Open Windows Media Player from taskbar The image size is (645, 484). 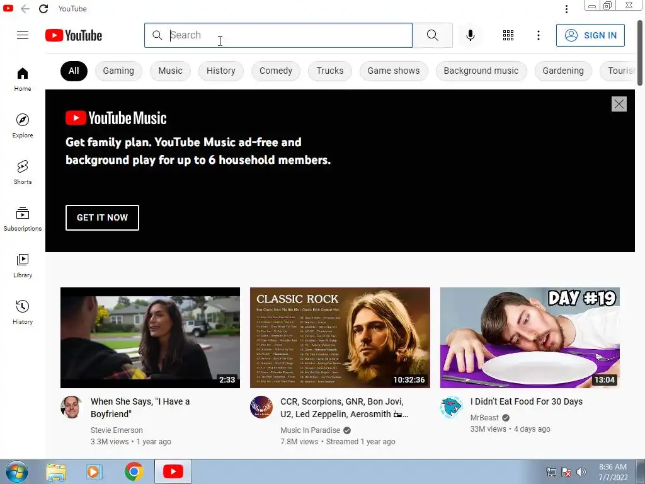click(x=94, y=472)
